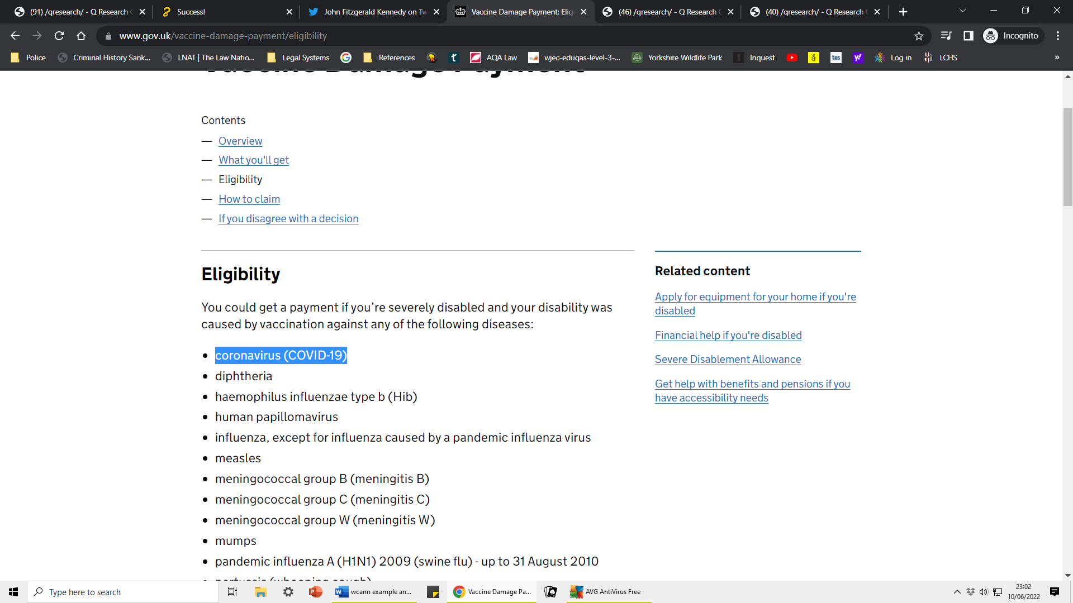This screenshot has height=603, width=1073.
Task: Open the YouTube bookmark icon
Action: [792, 58]
